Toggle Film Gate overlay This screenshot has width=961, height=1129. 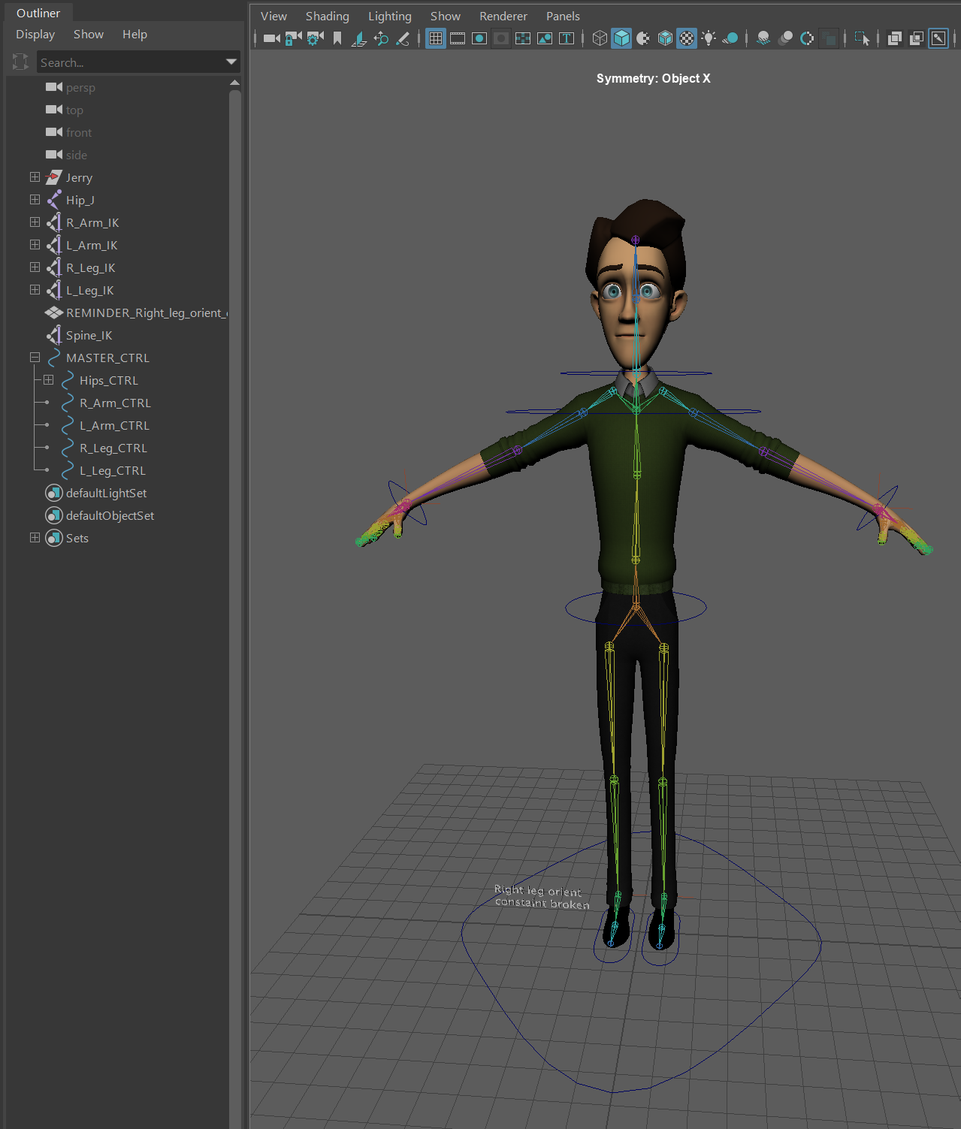pos(458,38)
